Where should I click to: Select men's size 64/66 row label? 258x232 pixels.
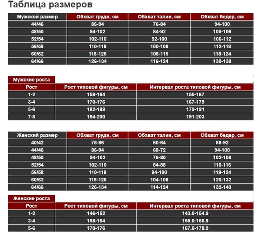[37, 61]
